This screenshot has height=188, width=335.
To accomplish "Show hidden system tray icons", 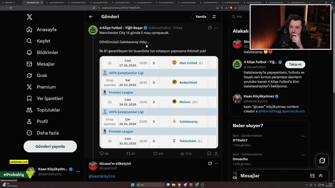I will (x=307, y=185).
